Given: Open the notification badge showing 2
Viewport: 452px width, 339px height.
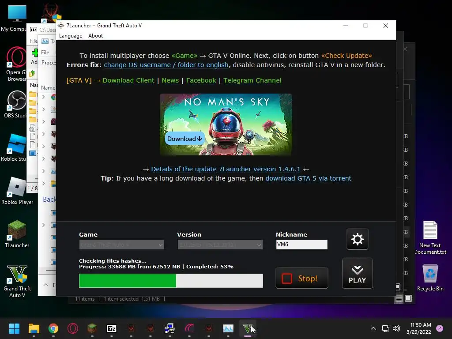Looking at the screenshot, I should [x=440, y=328].
